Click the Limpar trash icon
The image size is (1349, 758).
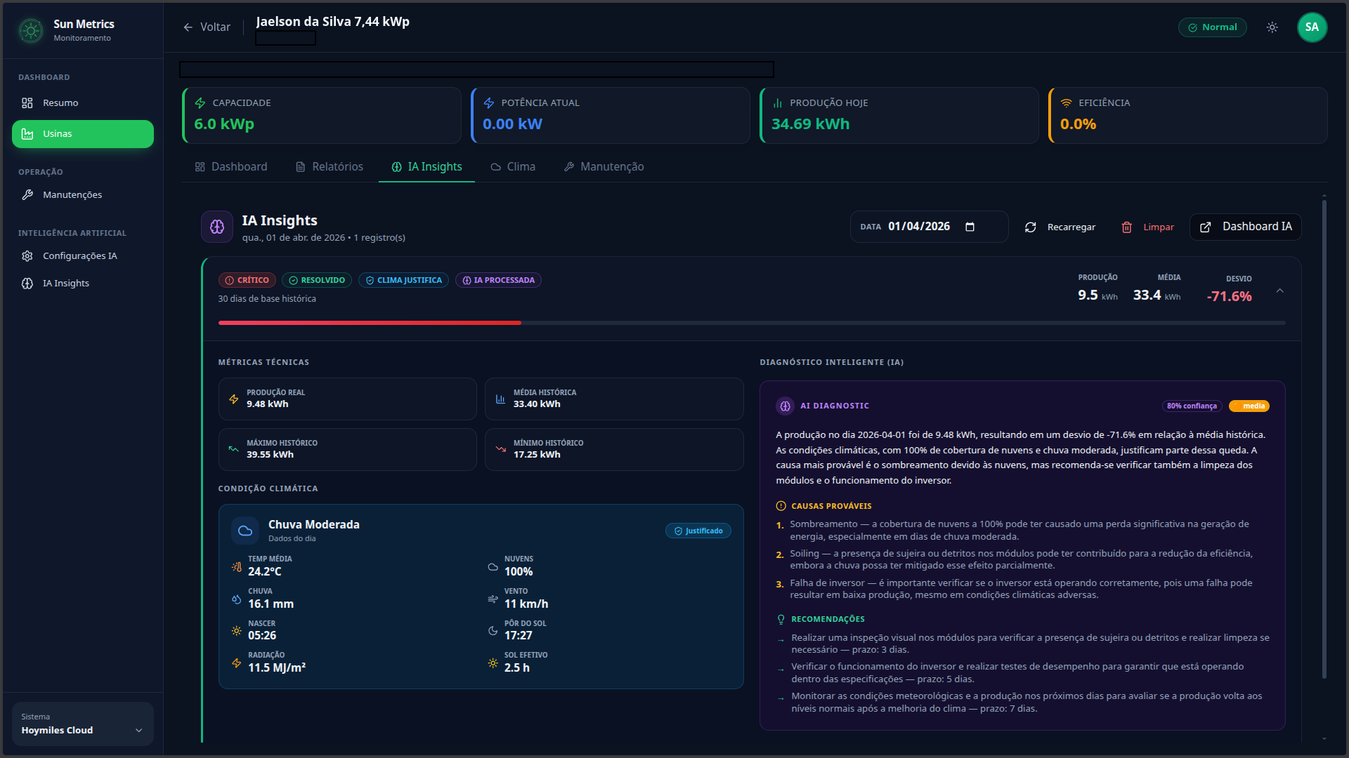[1127, 227]
